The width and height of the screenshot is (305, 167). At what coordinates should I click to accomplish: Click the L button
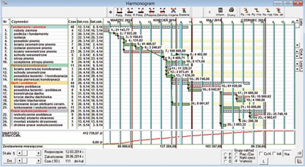(263, 161)
